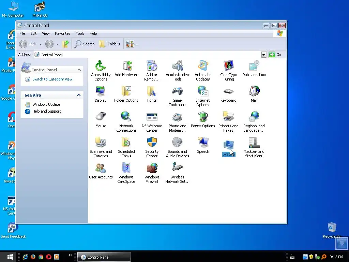
Task: Open the View menu
Action: point(46,33)
